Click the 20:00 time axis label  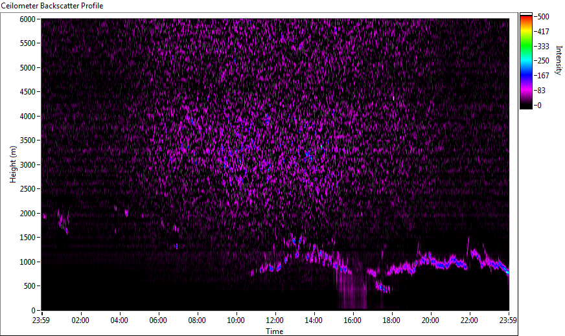[x=431, y=320]
